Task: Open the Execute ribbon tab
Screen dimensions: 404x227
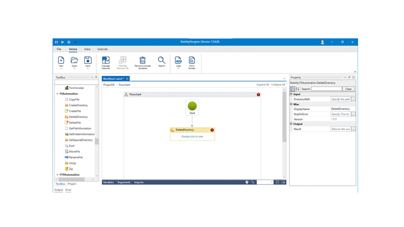Action: 102,49
